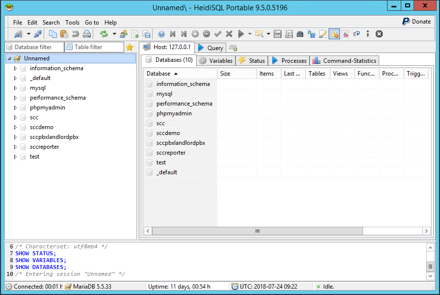Image resolution: width=440 pixels, height=295 pixels.
Task: Expand mysql database in the tree
Action: pos(15,88)
